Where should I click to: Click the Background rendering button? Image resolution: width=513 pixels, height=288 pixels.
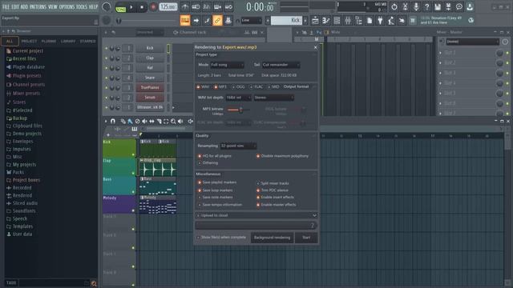273,238
